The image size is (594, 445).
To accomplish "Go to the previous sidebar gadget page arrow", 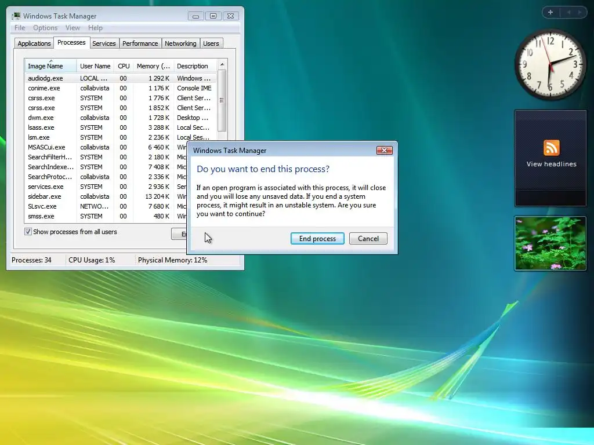I will pos(568,13).
